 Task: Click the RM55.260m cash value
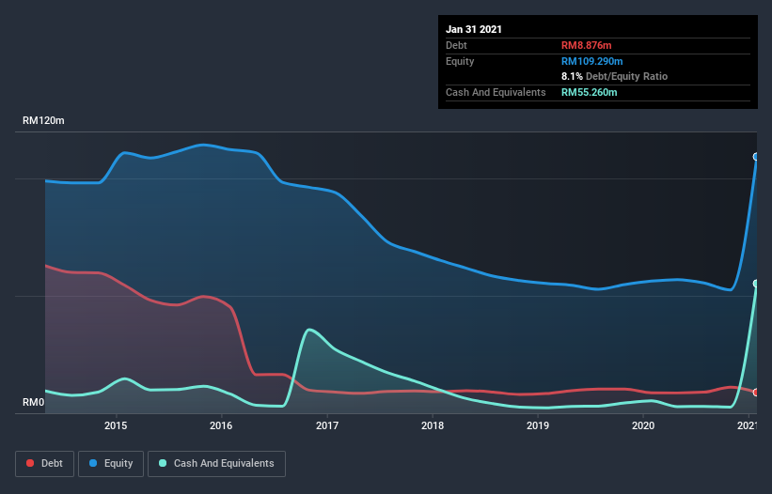click(589, 92)
